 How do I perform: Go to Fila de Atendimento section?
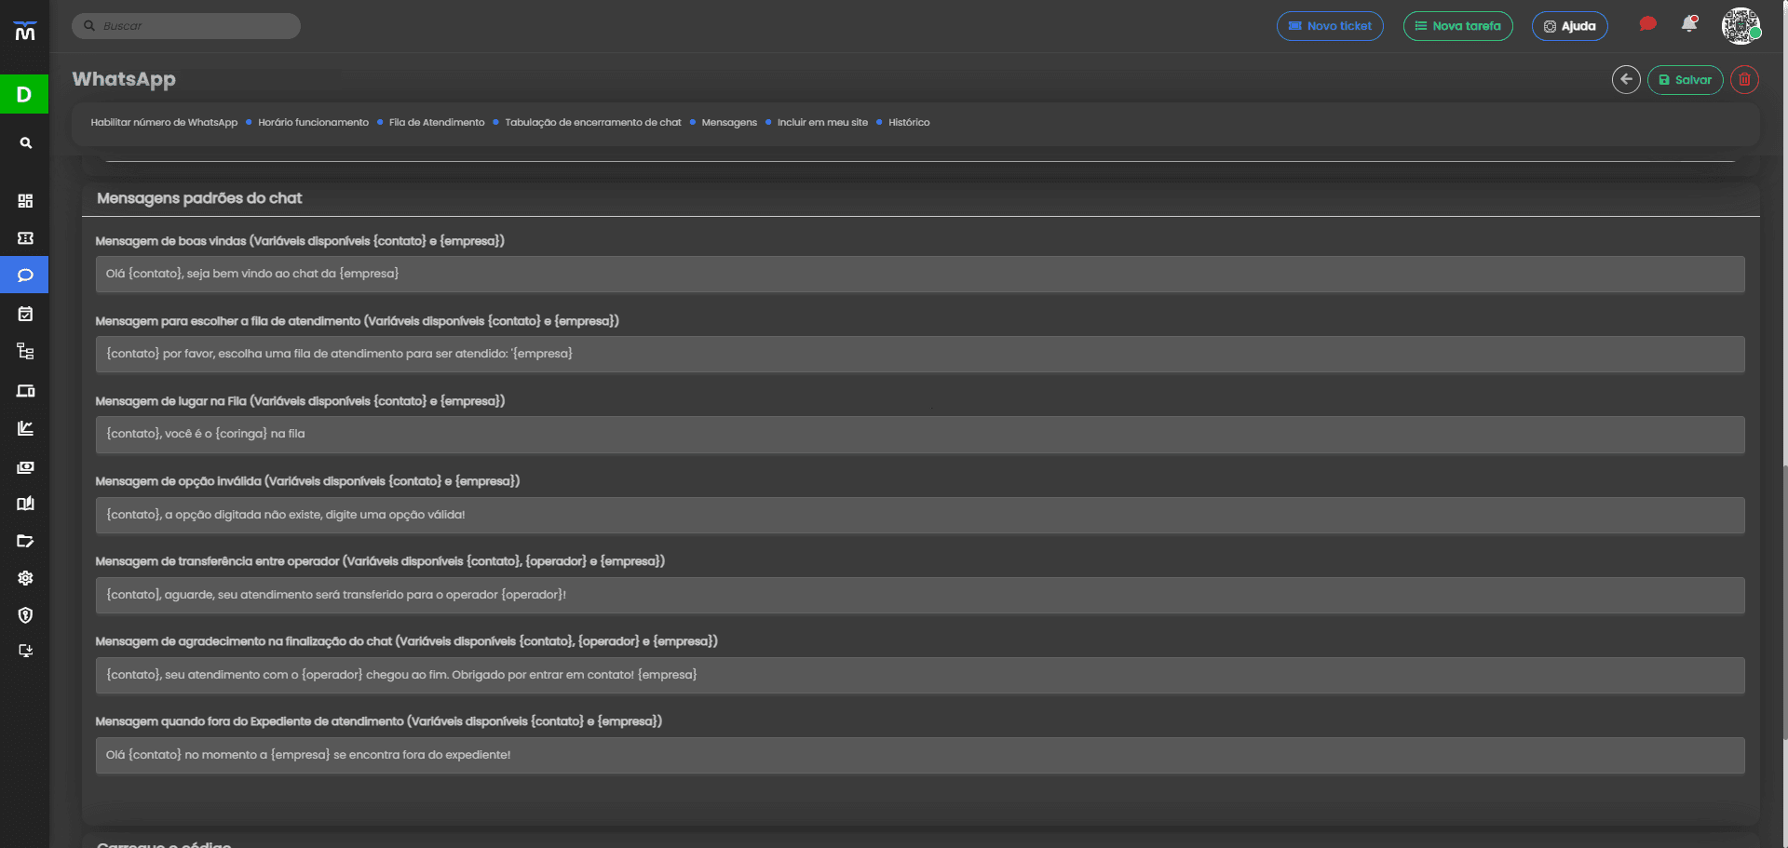point(437,123)
